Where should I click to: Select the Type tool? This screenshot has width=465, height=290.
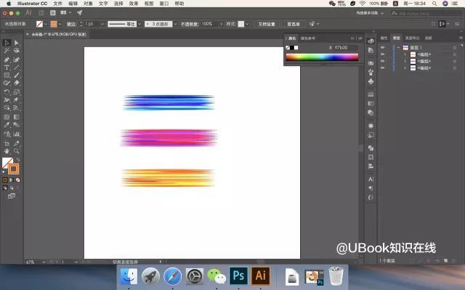pyautogui.click(x=7, y=67)
